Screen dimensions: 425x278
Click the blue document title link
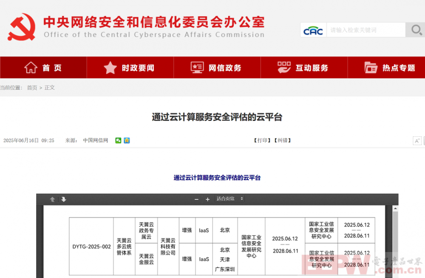pyautogui.click(x=217, y=178)
